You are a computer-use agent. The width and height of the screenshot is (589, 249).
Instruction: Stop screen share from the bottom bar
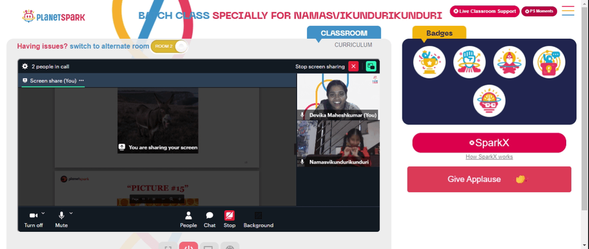[230, 220]
